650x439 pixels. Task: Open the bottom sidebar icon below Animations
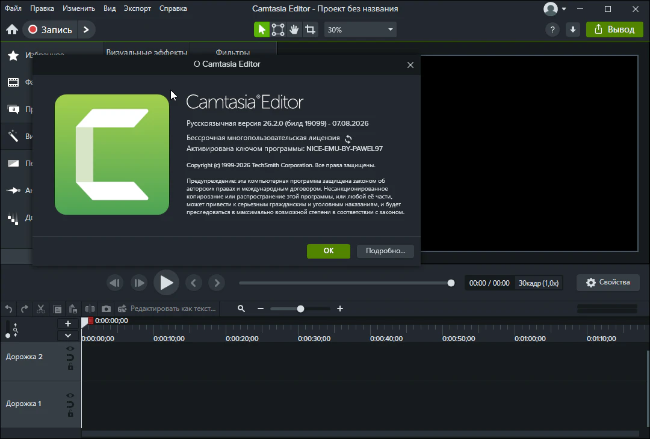(x=13, y=218)
